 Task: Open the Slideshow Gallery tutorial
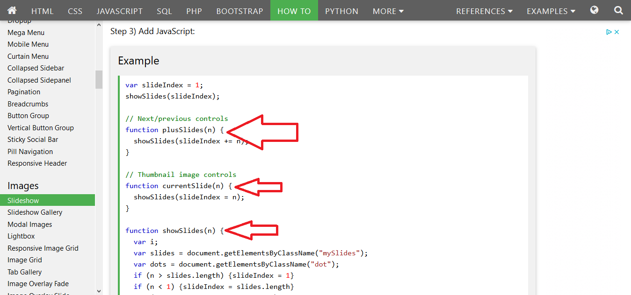[x=35, y=212]
